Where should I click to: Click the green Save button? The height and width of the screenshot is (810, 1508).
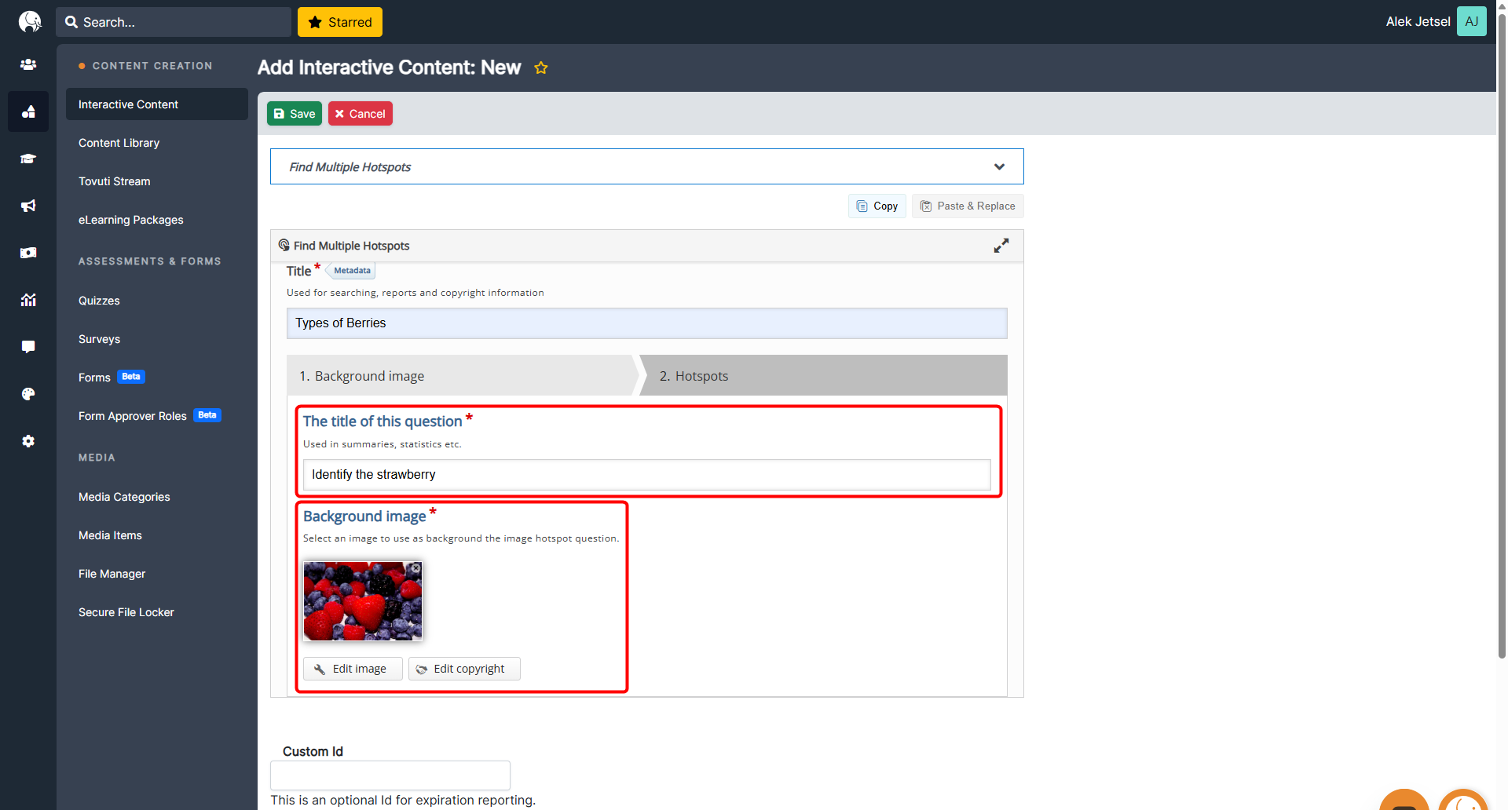pyautogui.click(x=295, y=114)
